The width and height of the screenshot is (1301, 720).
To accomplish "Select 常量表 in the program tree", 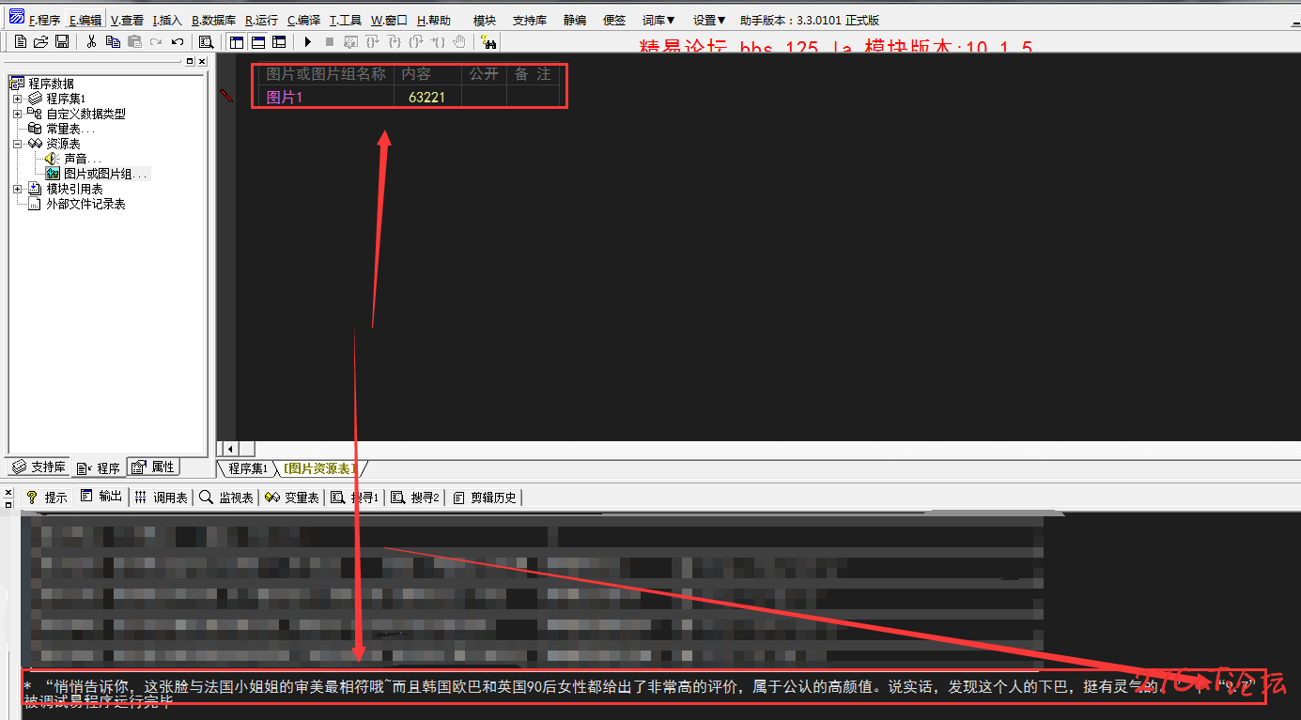I will point(70,129).
